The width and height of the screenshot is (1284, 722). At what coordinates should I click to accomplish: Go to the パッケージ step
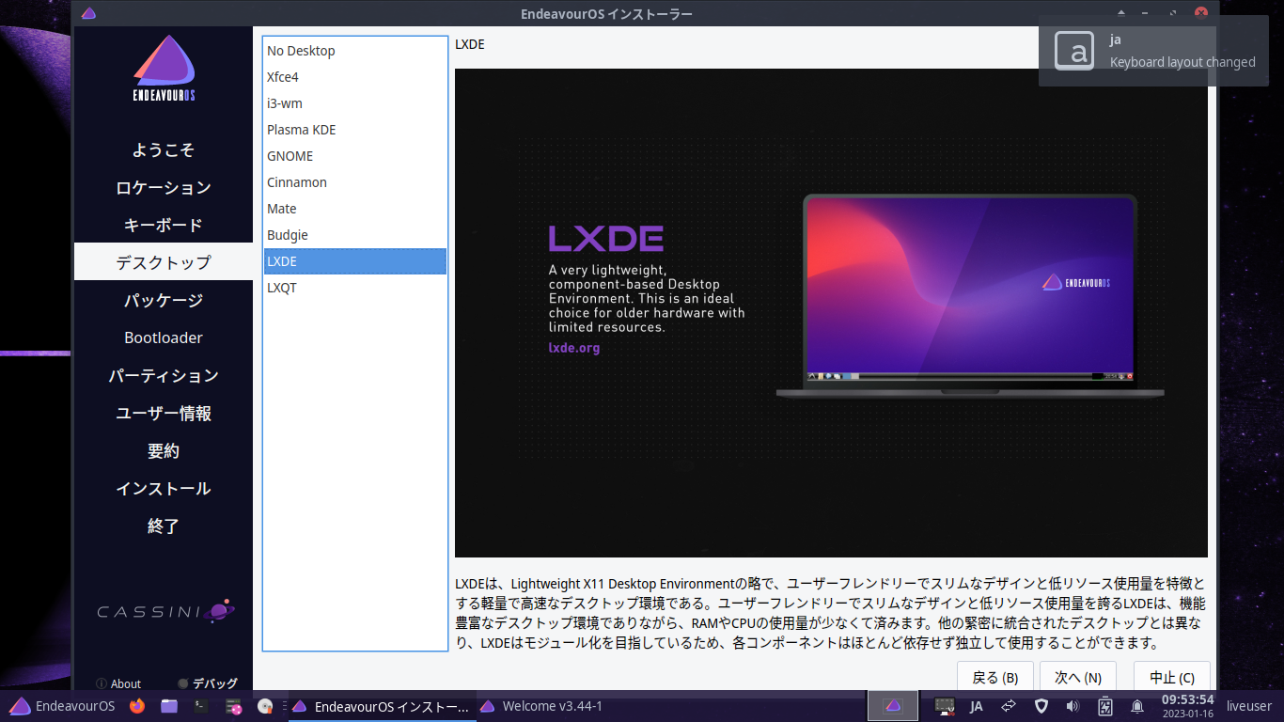[164, 300]
